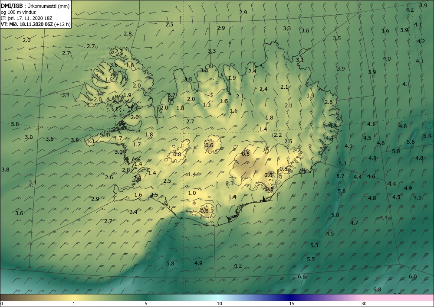This screenshot has height=307, width=434.
Task: Click the 5.0 map value
Action: 396,151
